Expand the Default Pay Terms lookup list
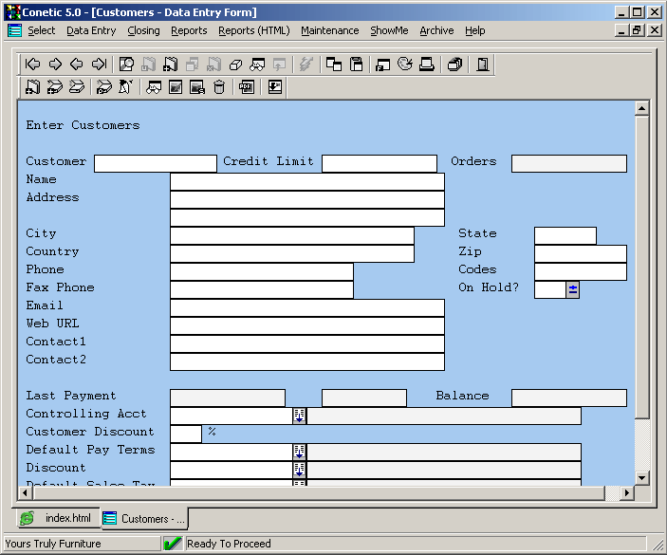Viewport: 667px width, 555px height. point(299,452)
